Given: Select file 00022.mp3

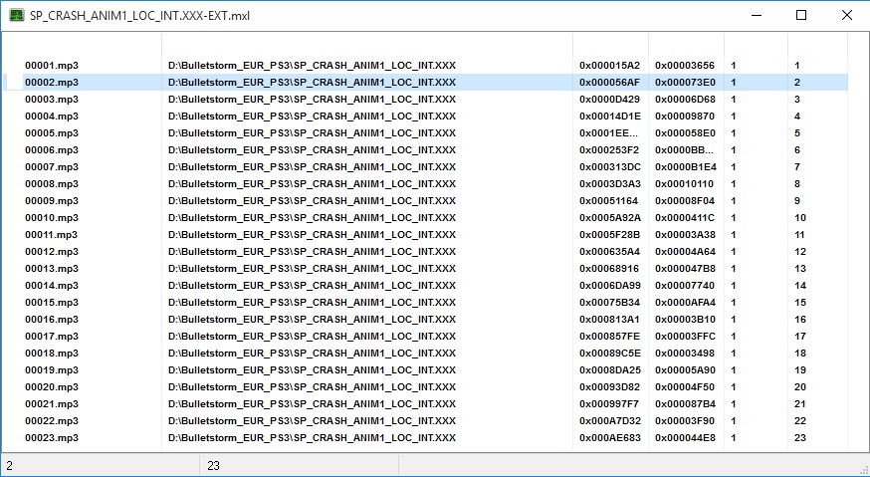Looking at the screenshot, I should coord(52,421).
